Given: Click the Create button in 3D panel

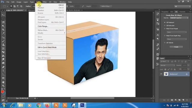Looking at the screenshot, I should [x=176, y=47].
